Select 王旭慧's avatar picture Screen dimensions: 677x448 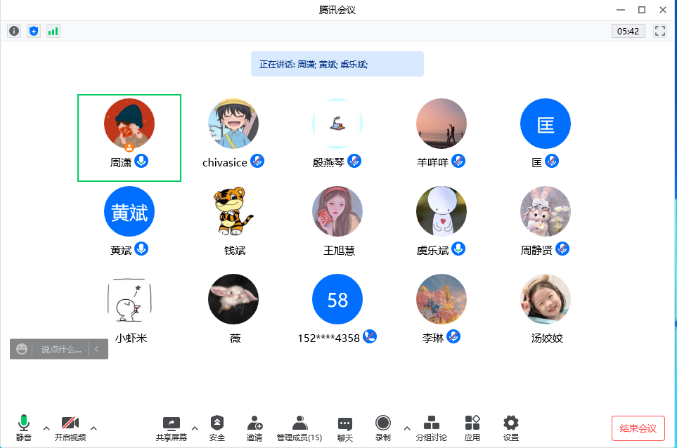pos(337,211)
